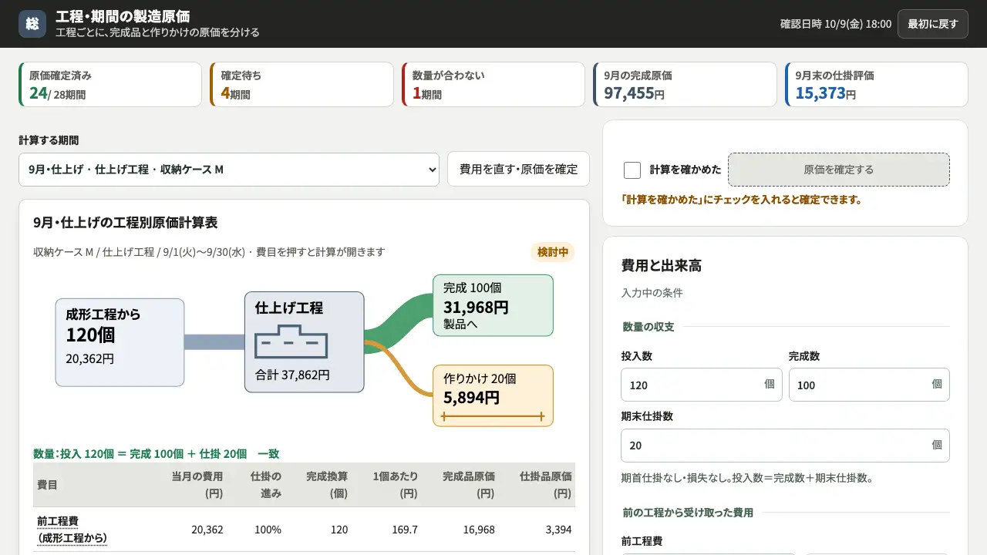This screenshot has height=555, width=987.
Task: Select the 原価確定済み summary card
Action: coord(110,85)
